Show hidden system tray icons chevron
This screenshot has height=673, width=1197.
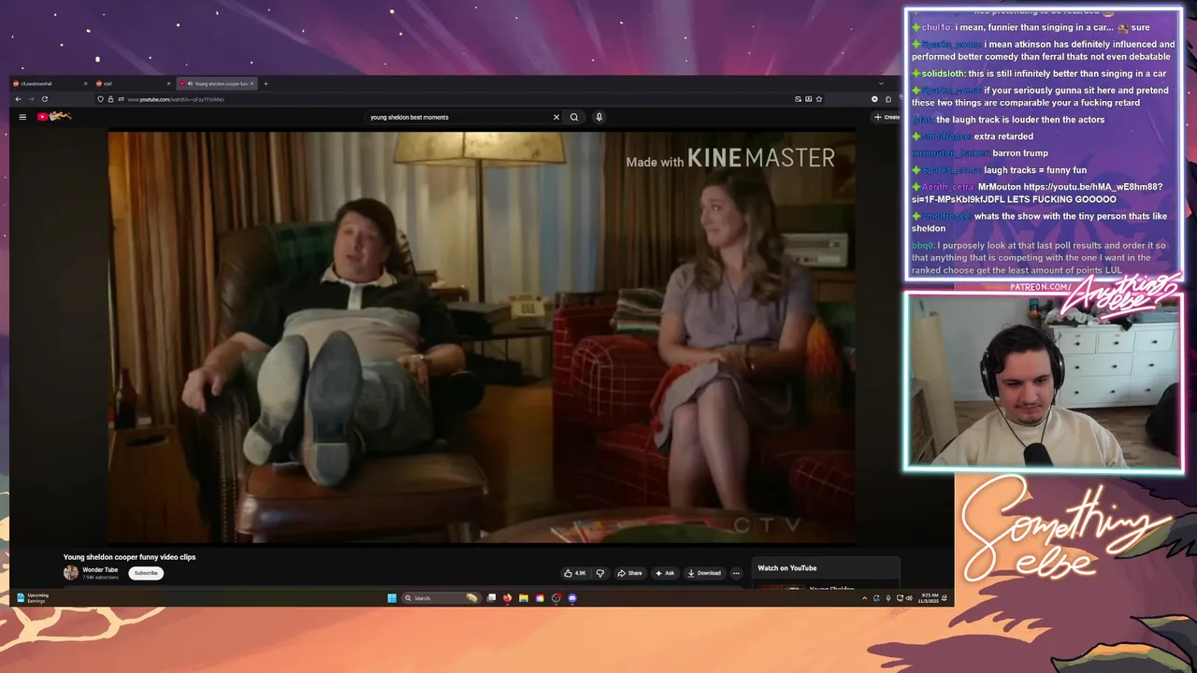[x=864, y=598]
